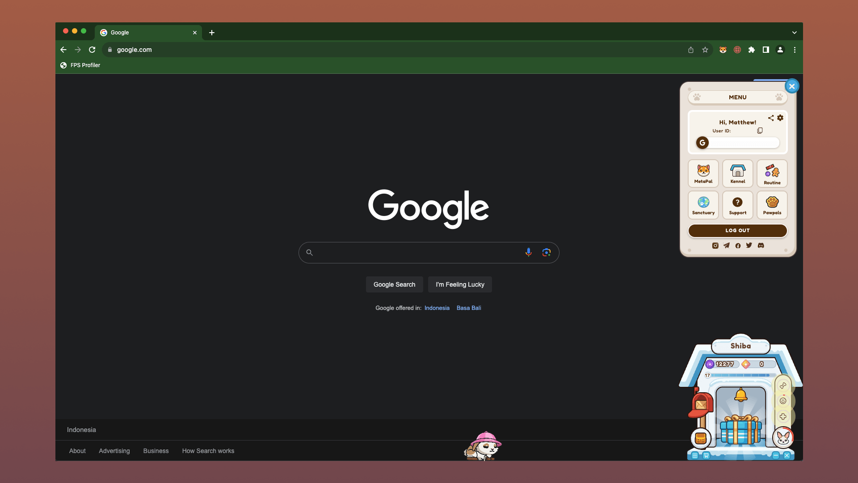This screenshot has width=858, height=483.
Task: Open the Telegram social icon
Action: [x=727, y=246]
